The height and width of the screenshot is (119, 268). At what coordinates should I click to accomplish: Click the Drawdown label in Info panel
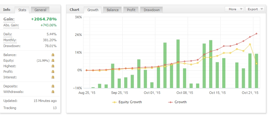point(12,46)
